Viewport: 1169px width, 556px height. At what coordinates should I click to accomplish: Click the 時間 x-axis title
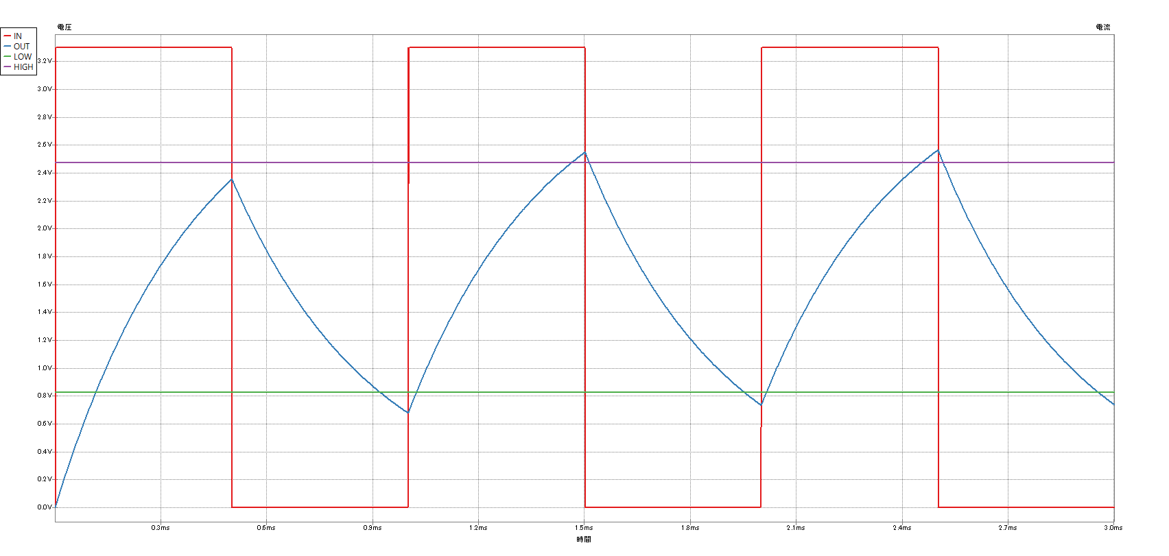click(x=584, y=540)
